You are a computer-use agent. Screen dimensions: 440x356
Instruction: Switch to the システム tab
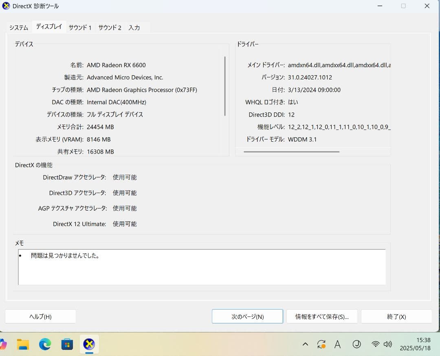click(18, 27)
